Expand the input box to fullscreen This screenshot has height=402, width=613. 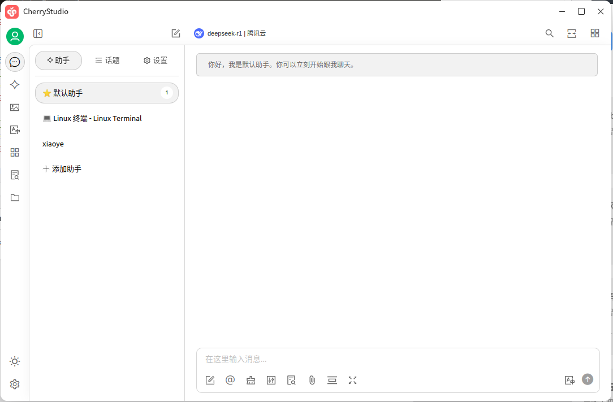pyautogui.click(x=352, y=380)
